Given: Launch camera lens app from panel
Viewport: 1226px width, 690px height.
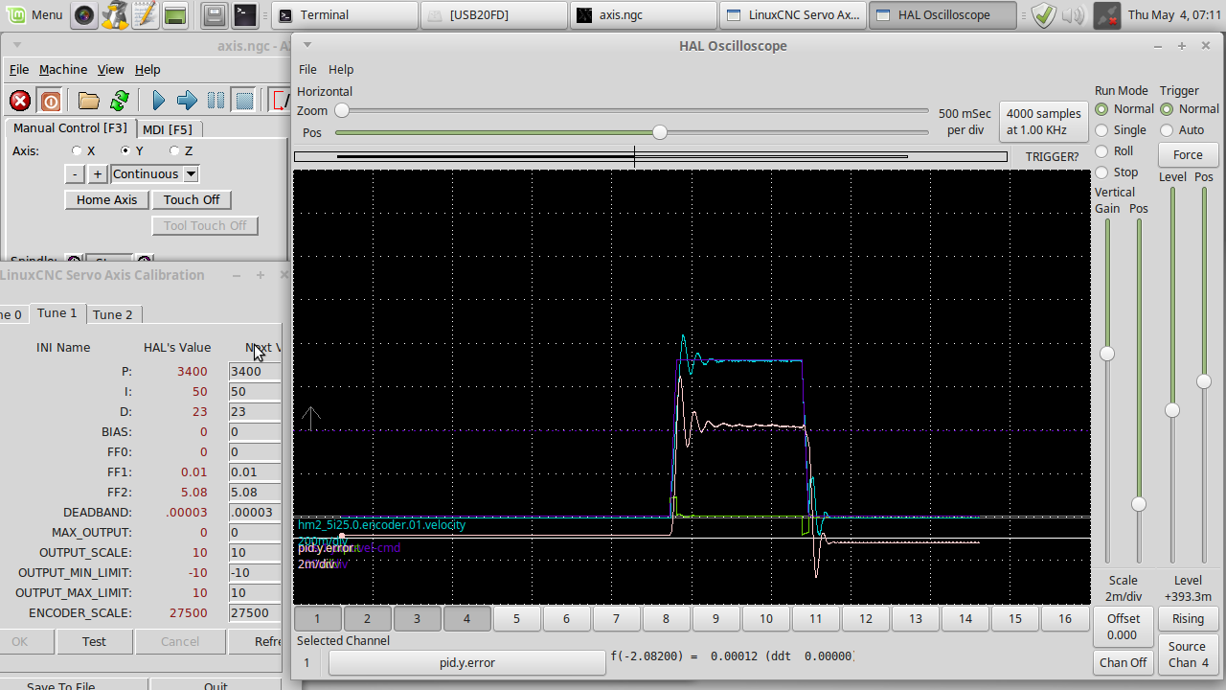Looking at the screenshot, I should pos(85,14).
